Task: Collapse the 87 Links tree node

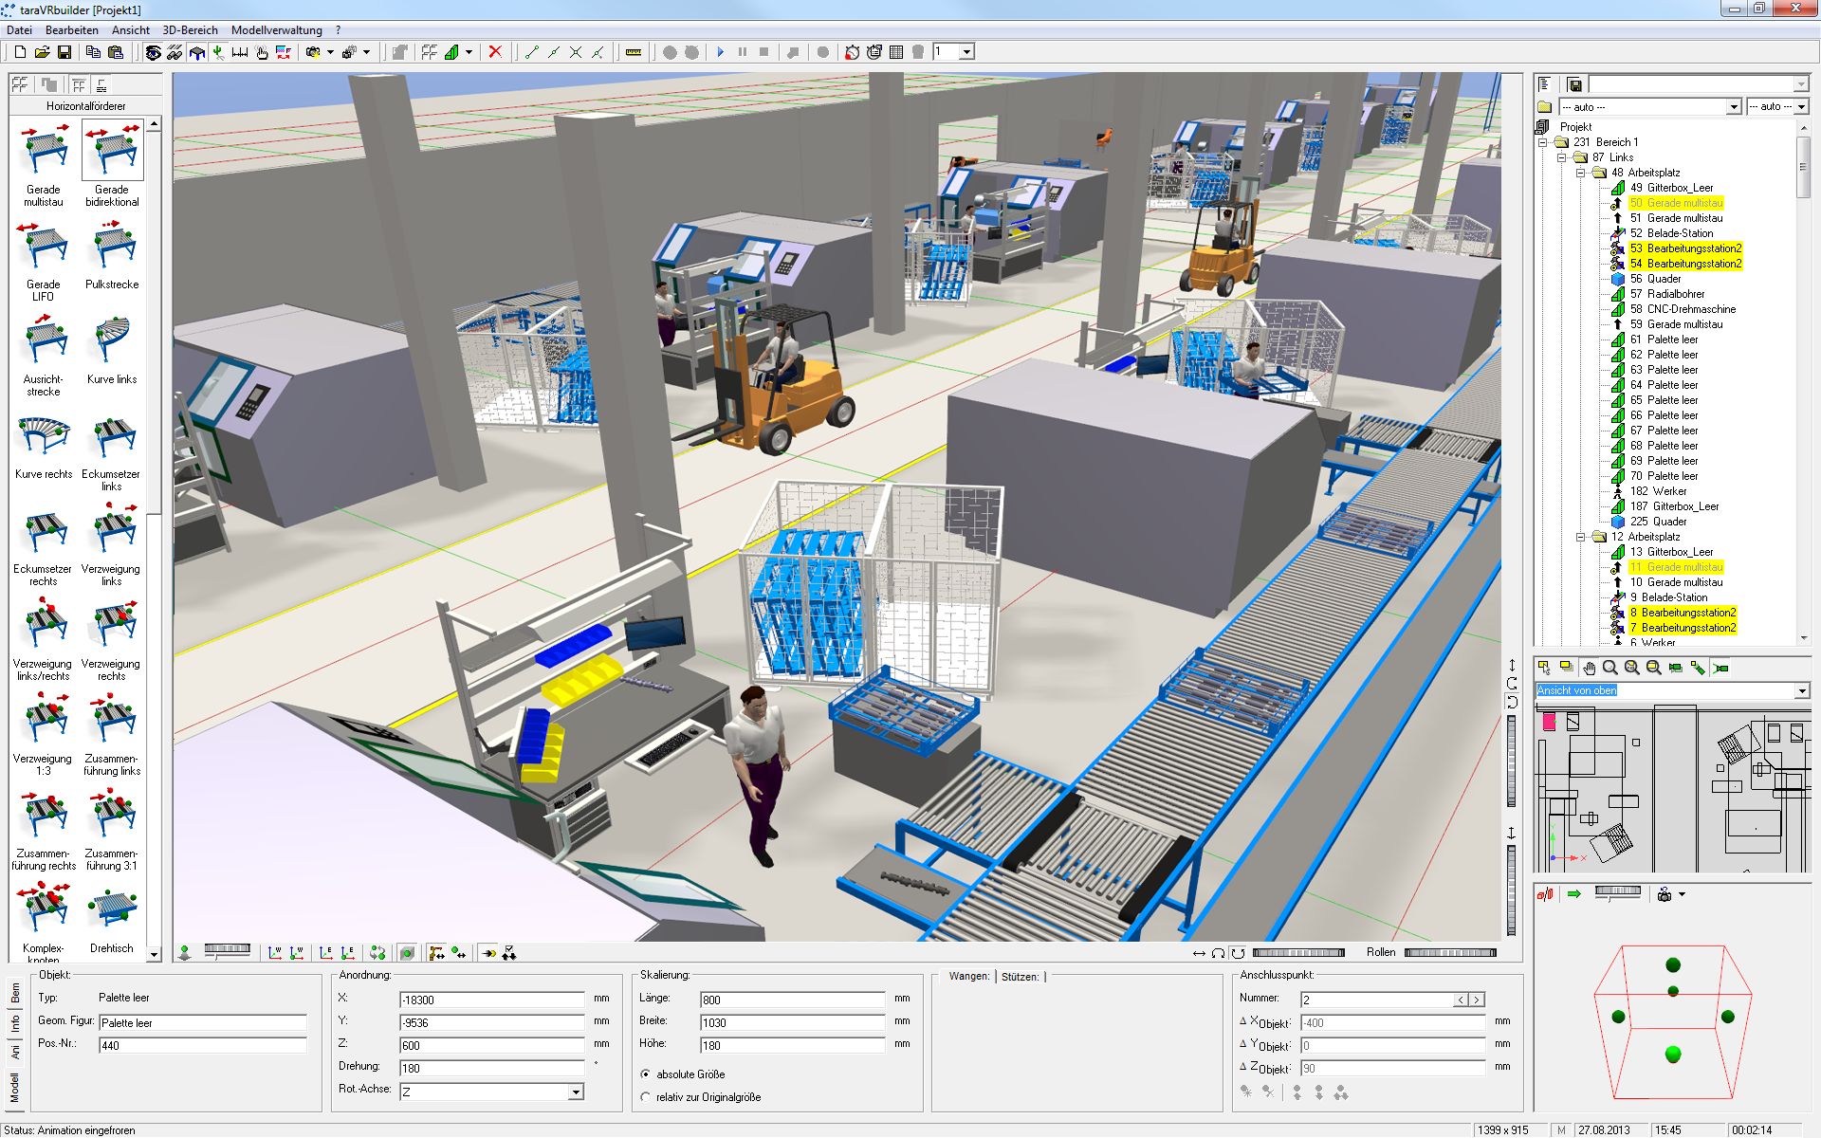Action: [1562, 157]
